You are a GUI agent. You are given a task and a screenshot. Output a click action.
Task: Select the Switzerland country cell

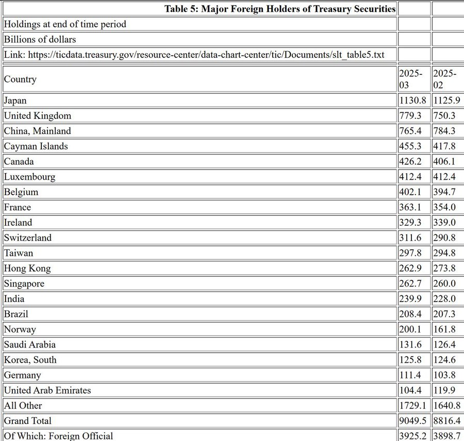[27, 238]
